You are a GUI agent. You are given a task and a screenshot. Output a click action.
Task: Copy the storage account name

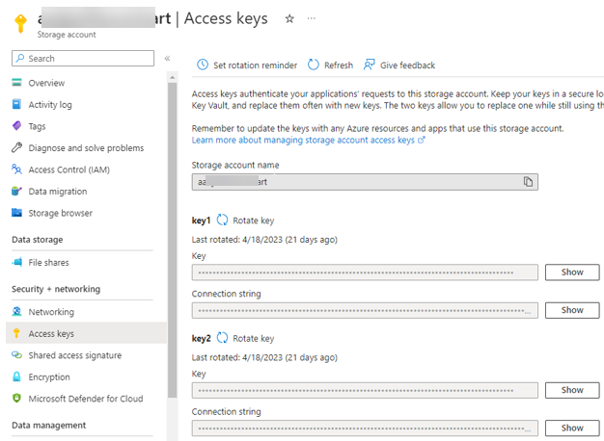click(x=528, y=181)
